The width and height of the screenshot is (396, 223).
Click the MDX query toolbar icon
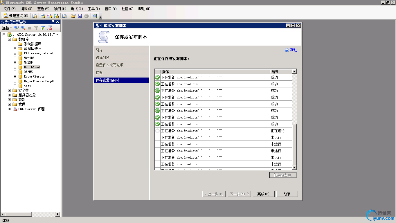pyautogui.click(x=42, y=16)
